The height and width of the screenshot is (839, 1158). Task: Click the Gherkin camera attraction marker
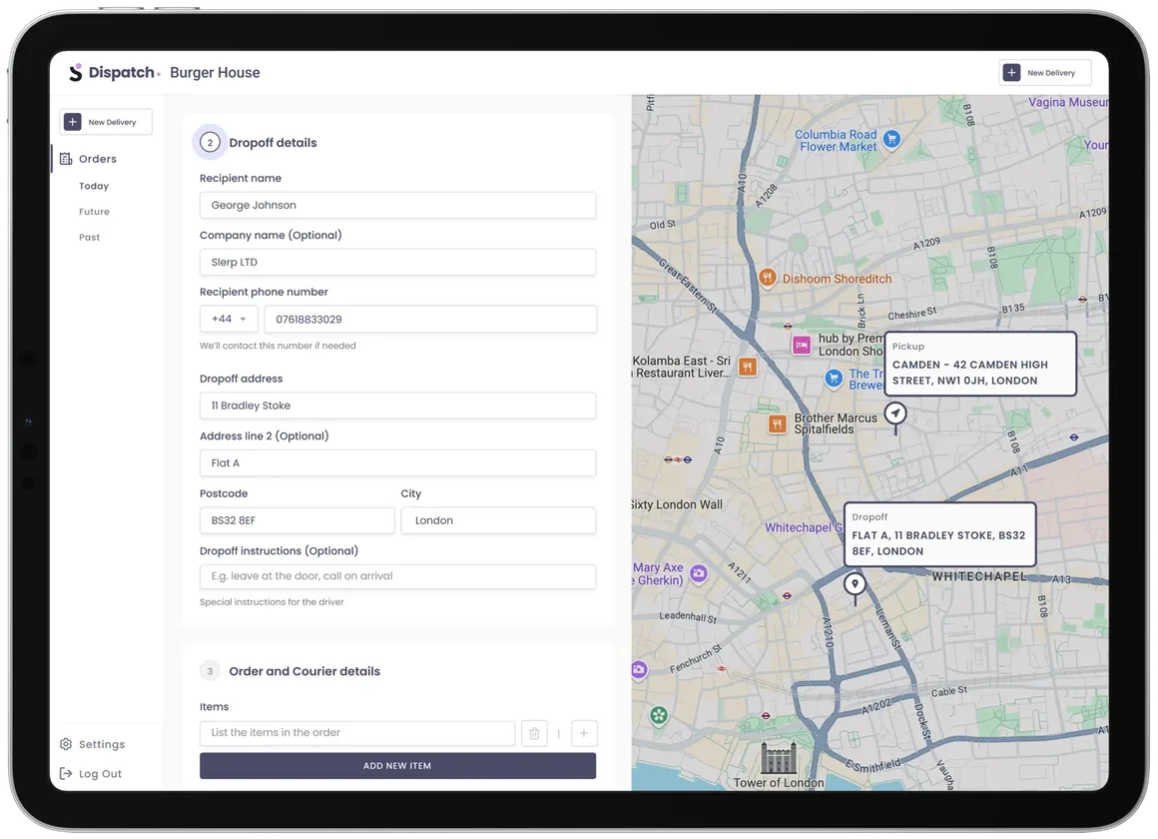tap(699, 573)
